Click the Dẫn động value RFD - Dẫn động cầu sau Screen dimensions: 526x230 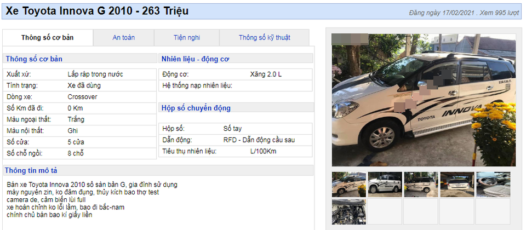click(259, 140)
